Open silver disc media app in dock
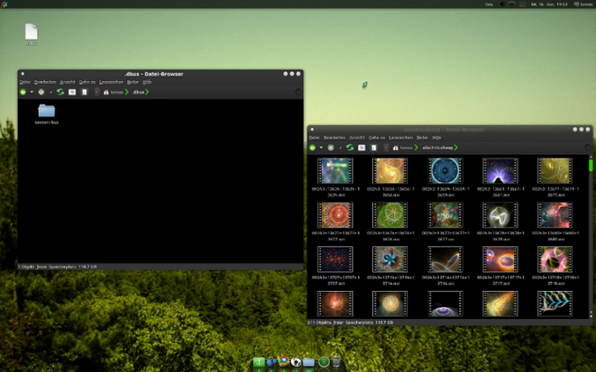This screenshot has height=372, width=596. click(296, 362)
